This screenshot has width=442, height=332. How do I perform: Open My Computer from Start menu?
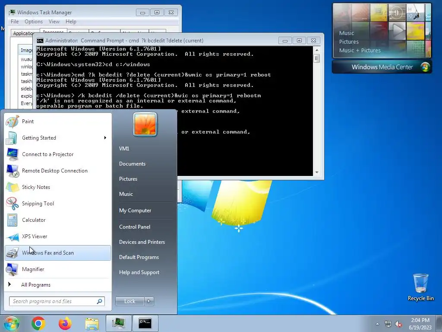coord(135,211)
